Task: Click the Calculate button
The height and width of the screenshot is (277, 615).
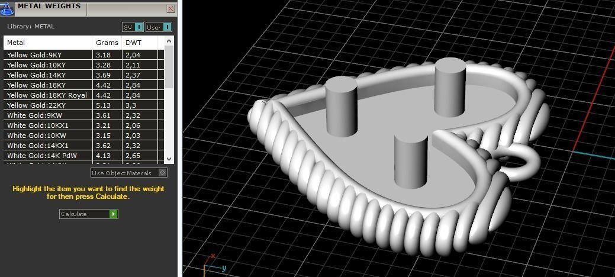Action: (89, 214)
